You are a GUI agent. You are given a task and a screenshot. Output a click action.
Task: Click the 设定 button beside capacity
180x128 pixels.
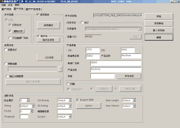(x=136, y=37)
